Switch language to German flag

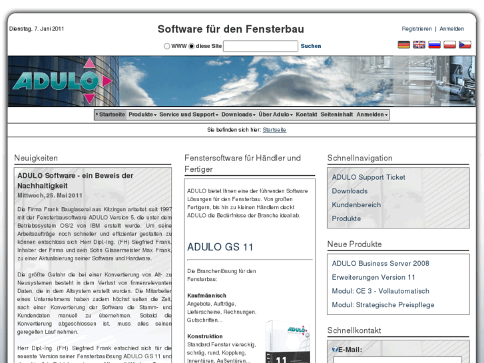click(403, 45)
